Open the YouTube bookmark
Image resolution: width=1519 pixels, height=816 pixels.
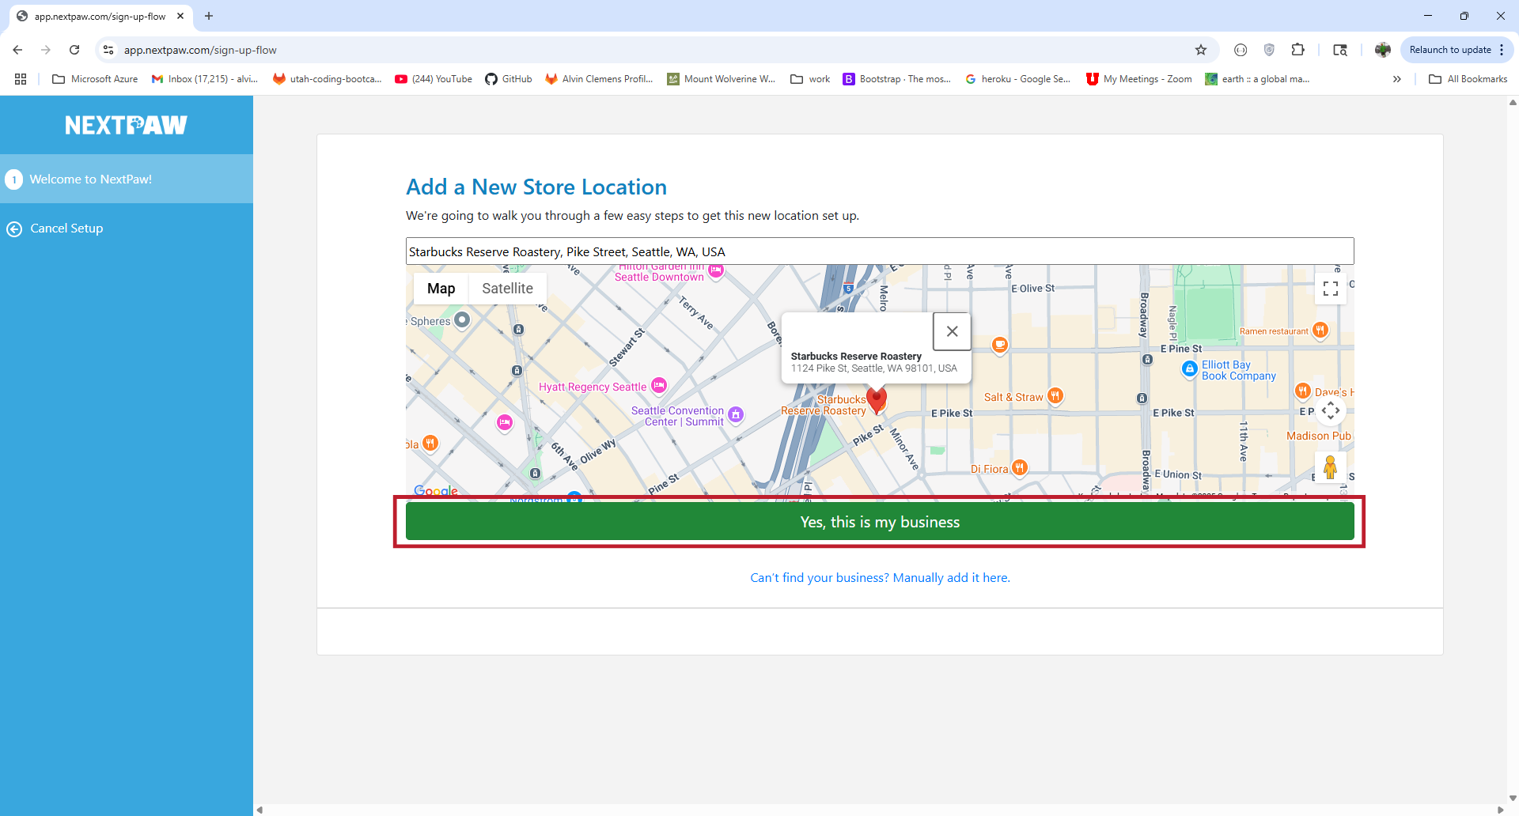point(434,79)
